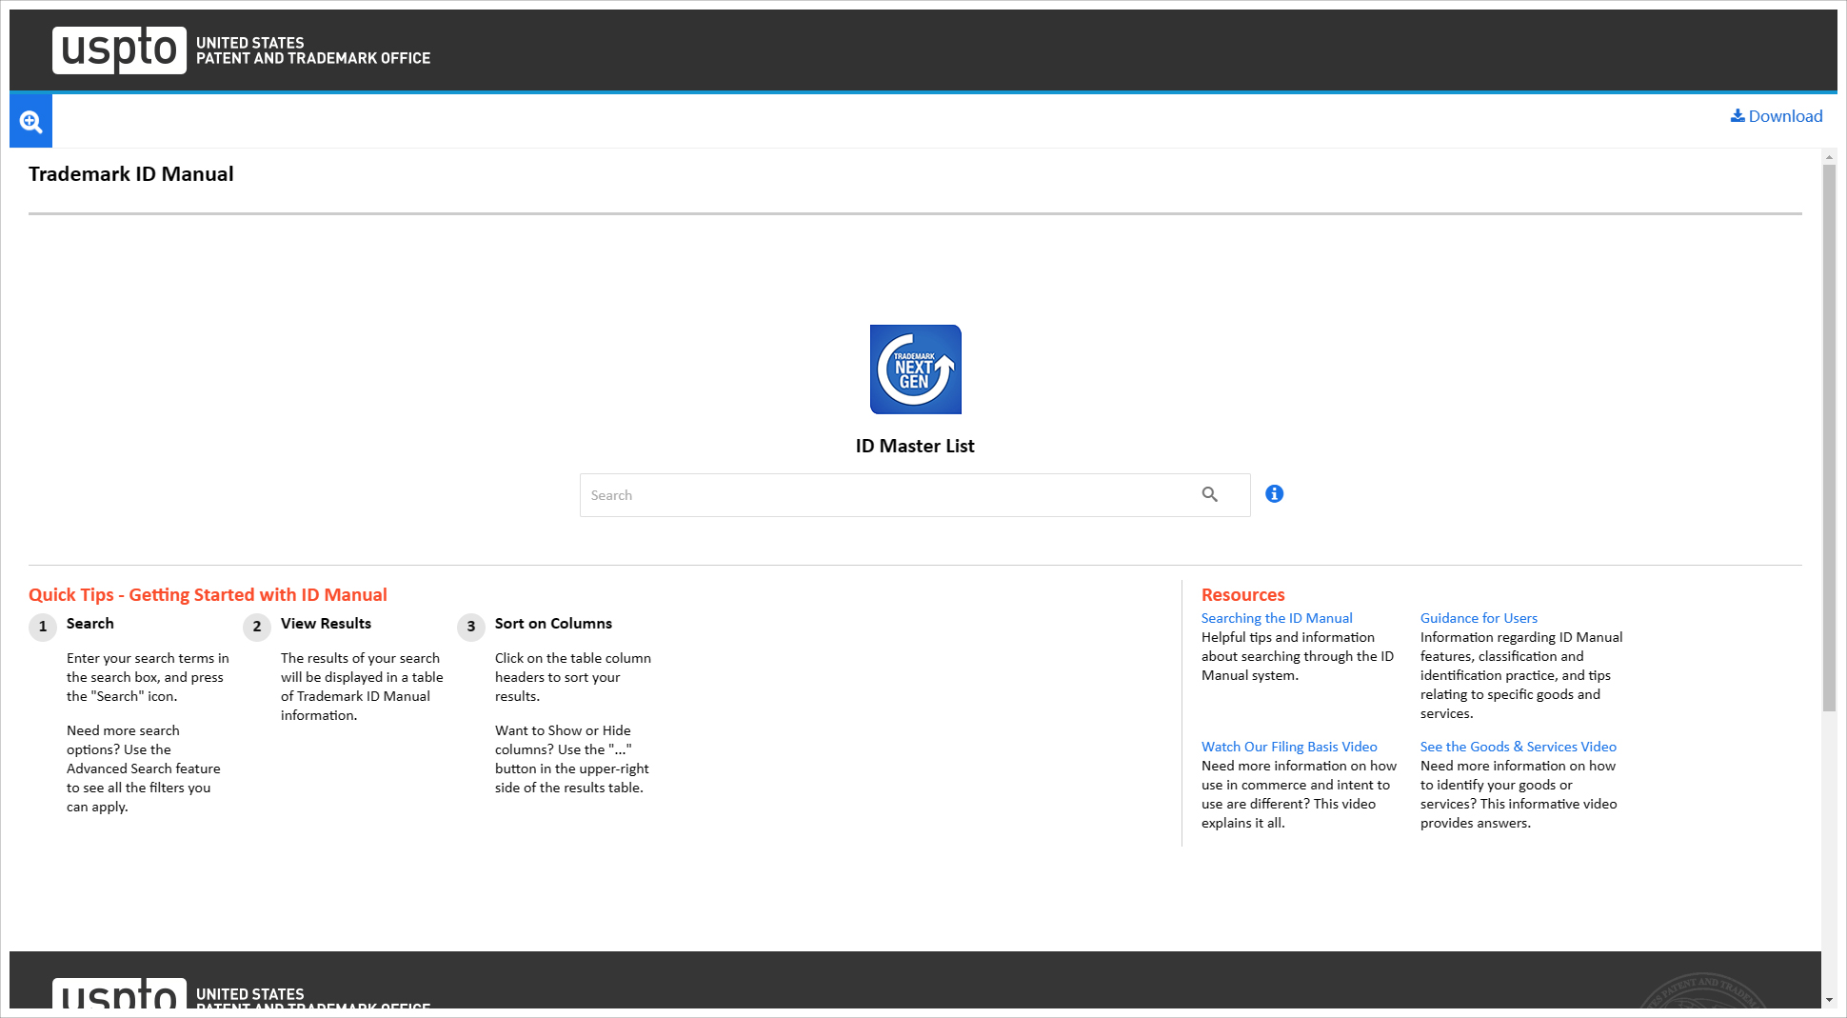The width and height of the screenshot is (1847, 1018).
Task: Click the Trademark Next Gen logo
Action: pos(915,369)
